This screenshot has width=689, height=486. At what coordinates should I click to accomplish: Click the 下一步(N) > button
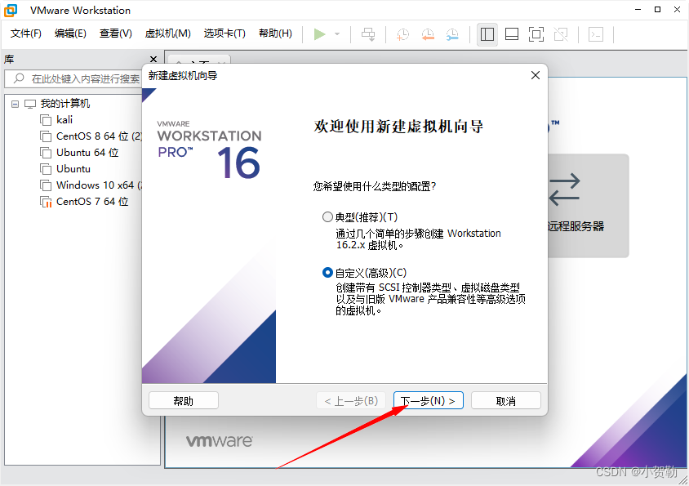tap(429, 401)
